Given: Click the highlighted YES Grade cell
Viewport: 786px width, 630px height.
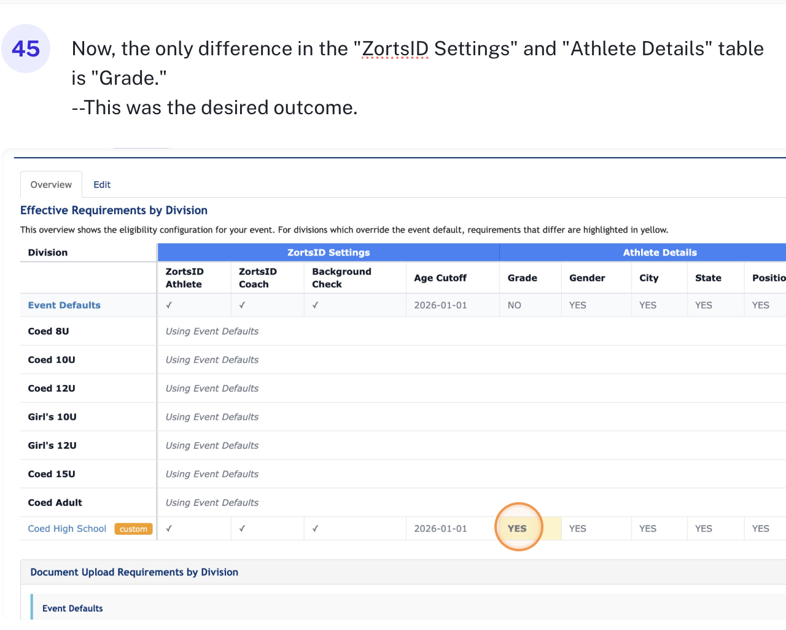Looking at the screenshot, I should click(x=518, y=529).
